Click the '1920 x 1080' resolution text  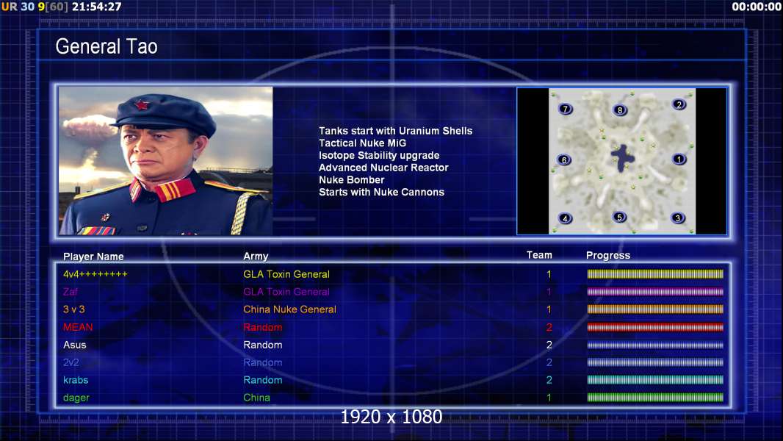point(391,417)
